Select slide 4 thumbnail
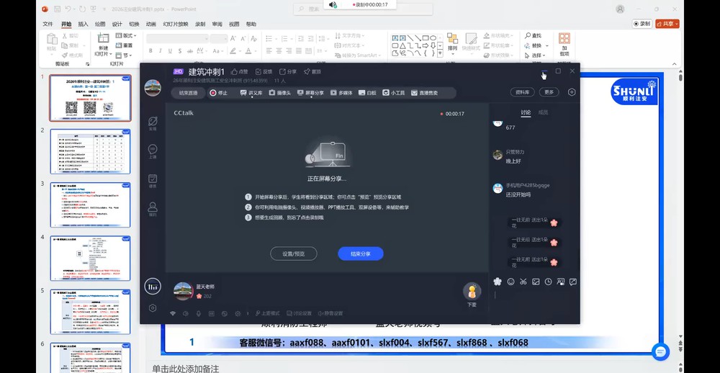Image resolution: width=720 pixels, height=373 pixels. coord(90,259)
